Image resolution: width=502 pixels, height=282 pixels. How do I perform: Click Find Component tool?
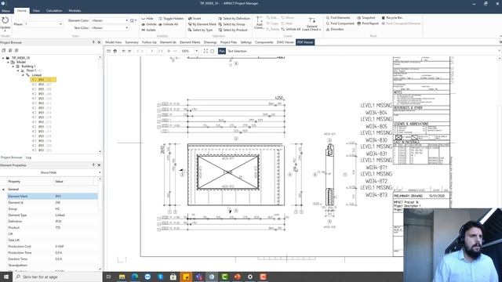coord(340,23)
